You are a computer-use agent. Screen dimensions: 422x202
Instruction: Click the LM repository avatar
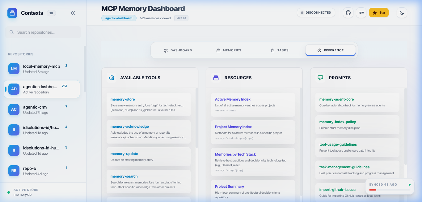pos(14,69)
